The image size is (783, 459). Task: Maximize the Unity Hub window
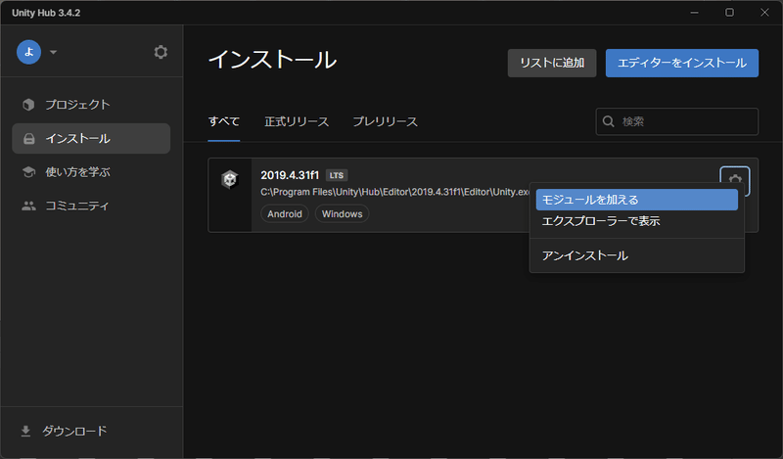point(729,13)
